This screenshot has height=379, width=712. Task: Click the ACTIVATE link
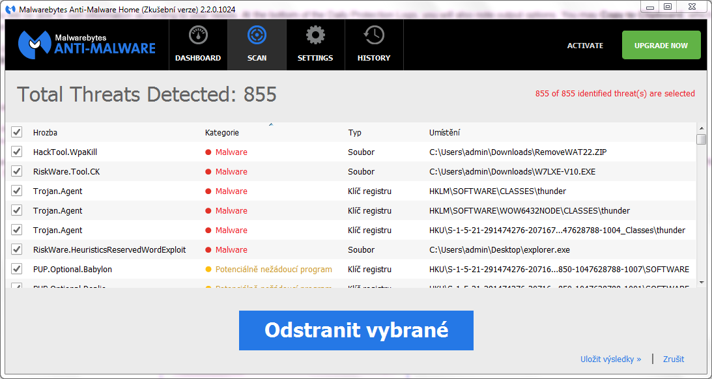[585, 46]
